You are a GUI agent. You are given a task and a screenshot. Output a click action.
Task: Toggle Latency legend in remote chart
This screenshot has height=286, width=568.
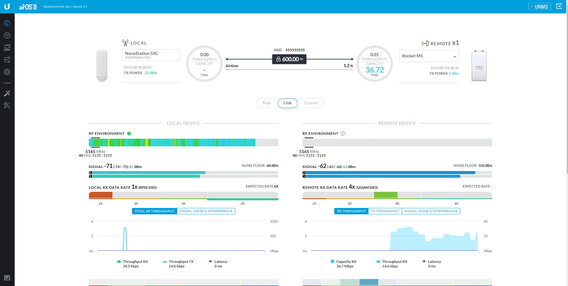point(431,264)
